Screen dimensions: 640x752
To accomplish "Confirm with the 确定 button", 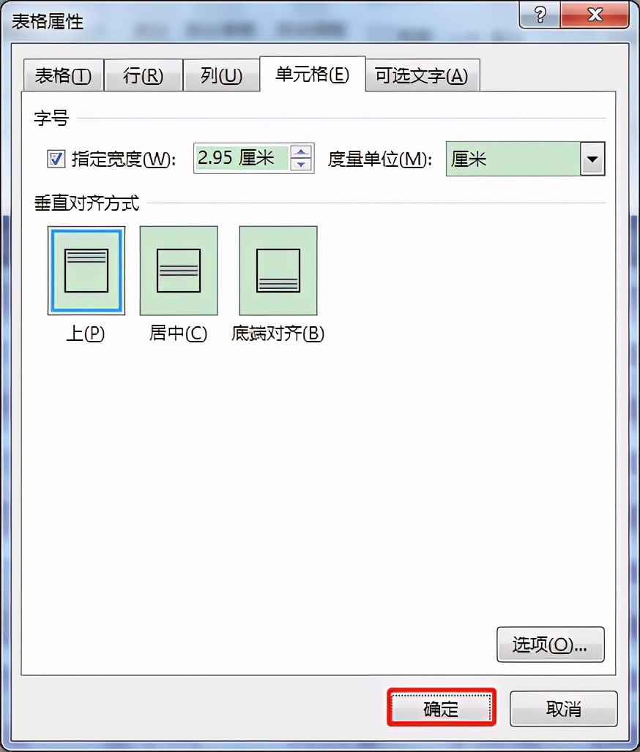I will (442, 708).
